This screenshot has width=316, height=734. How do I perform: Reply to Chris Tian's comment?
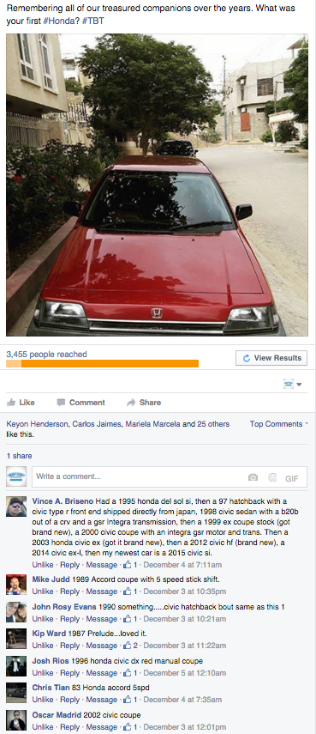(69, 700)
